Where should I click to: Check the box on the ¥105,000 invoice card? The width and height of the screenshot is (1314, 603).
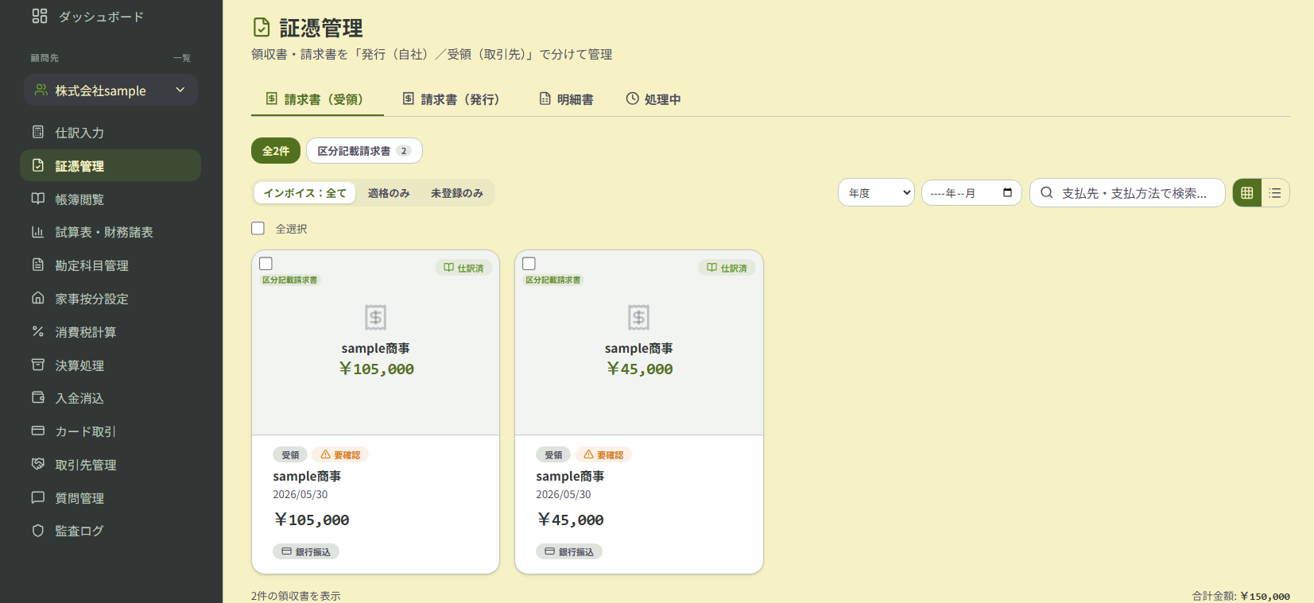[x=266, y=264]
